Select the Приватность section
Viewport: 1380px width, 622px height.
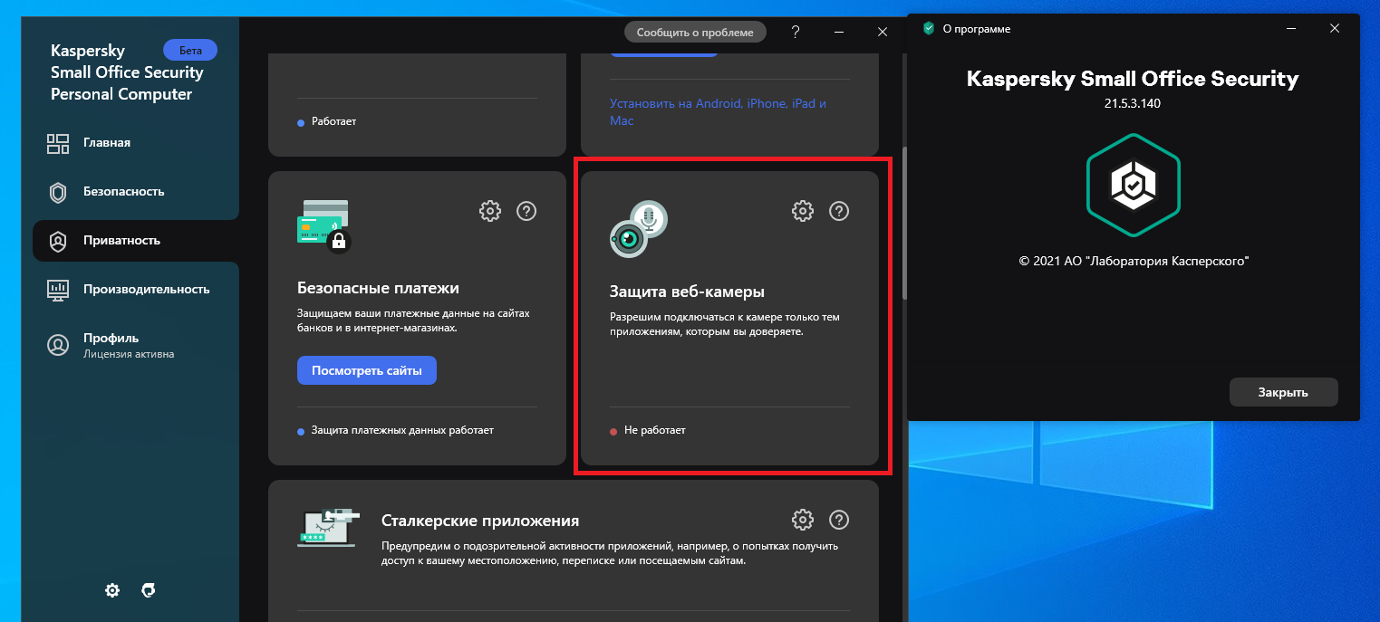click(x=136, y=241)
